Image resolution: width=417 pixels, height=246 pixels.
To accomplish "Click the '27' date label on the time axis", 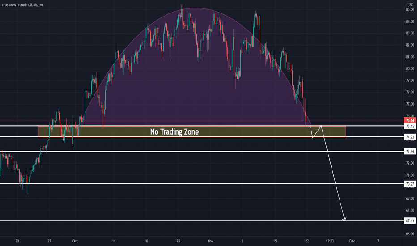I will click(x=49, y=241).
